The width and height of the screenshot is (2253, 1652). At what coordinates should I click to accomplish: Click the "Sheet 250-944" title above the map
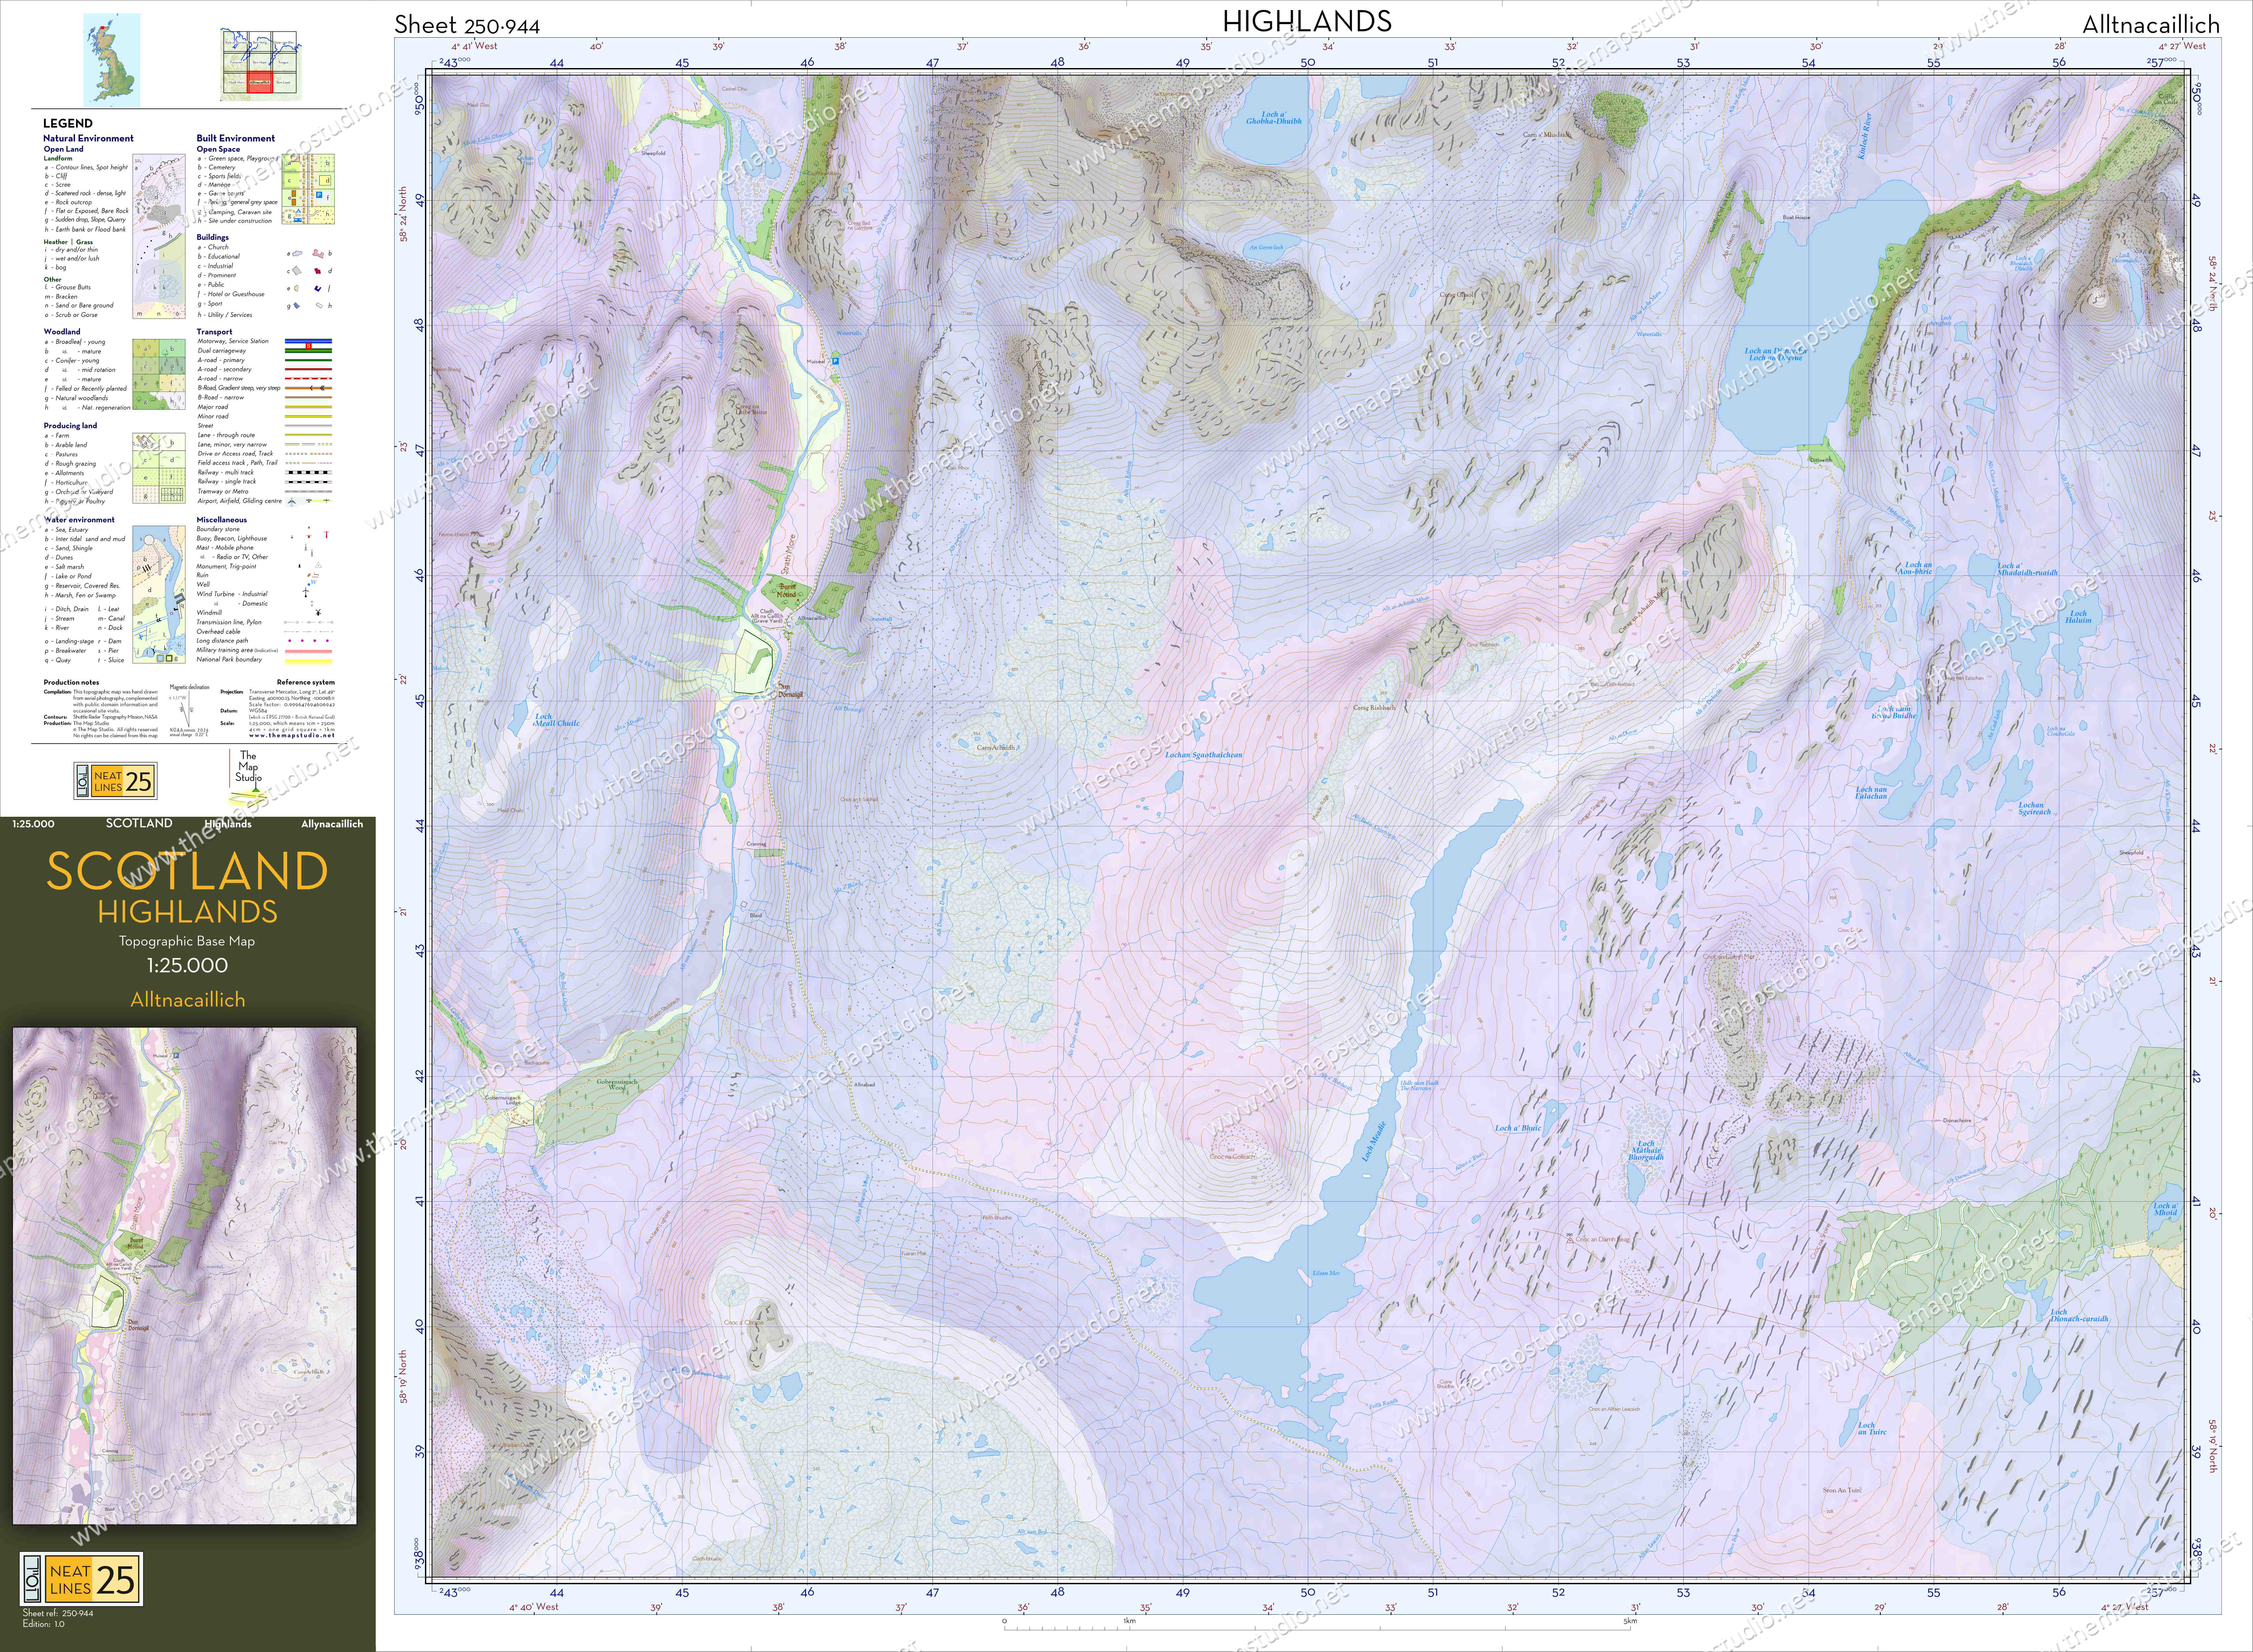tap(467, 26)
